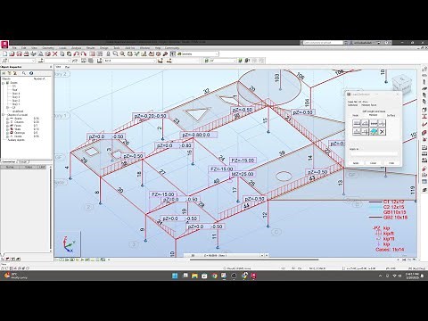428x321 pixels.
Task: Click the red cube solid icon in right toolbar
Action: click(424, 133)
